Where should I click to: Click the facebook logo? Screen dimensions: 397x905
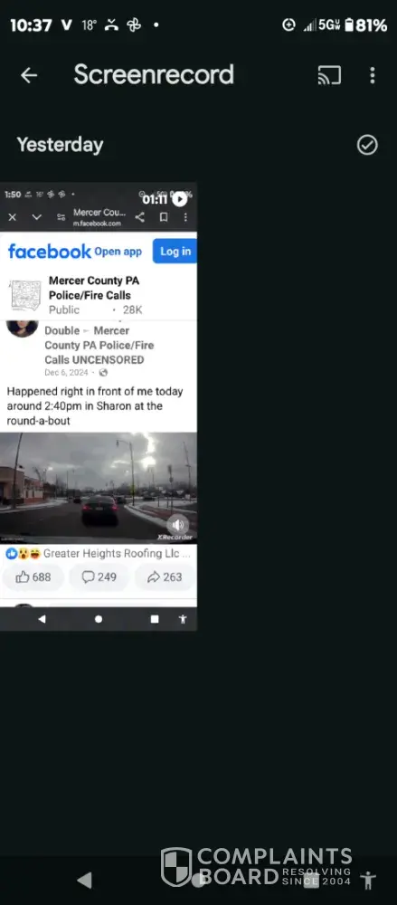point(49,251)
